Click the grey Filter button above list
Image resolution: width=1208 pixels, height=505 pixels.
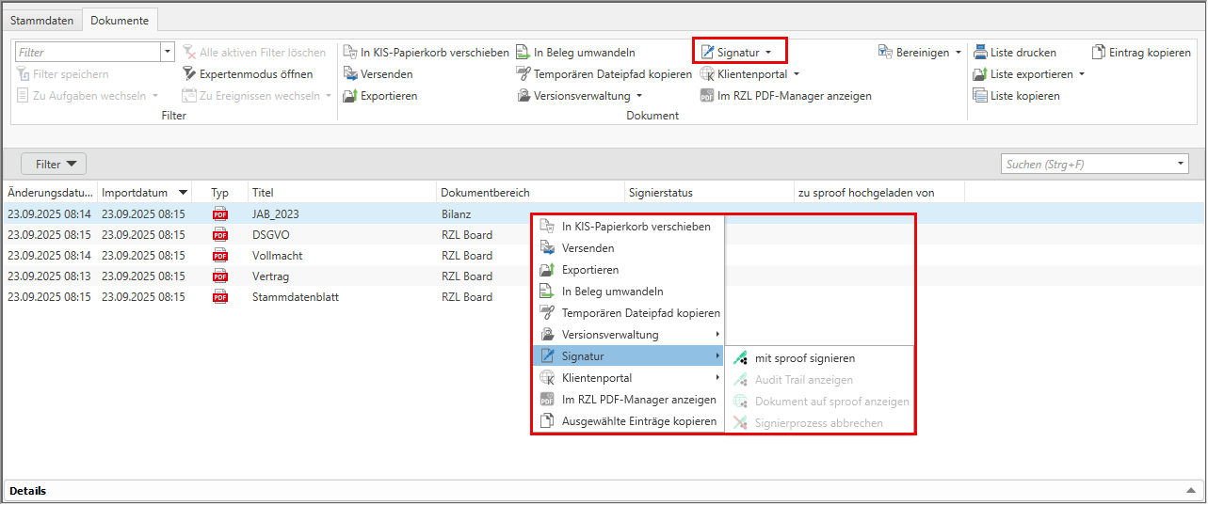point(54,165)
